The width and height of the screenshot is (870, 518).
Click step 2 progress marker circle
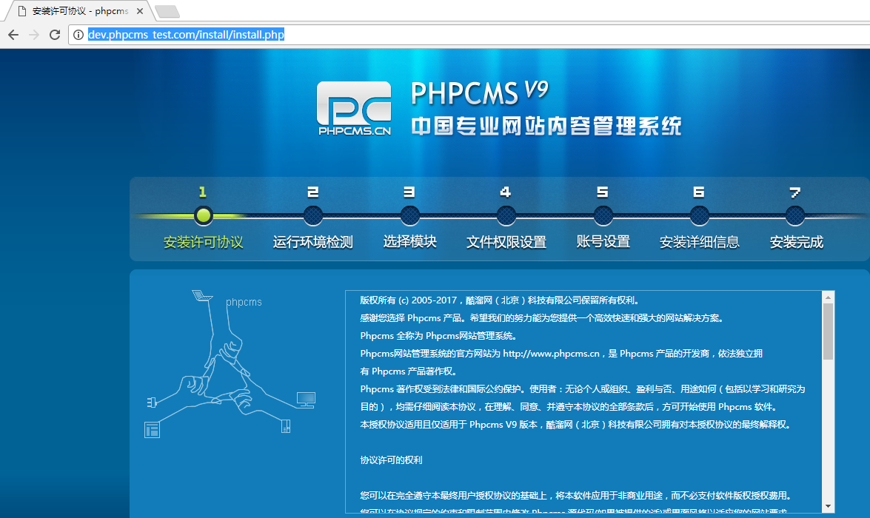(x=313, y=215)
